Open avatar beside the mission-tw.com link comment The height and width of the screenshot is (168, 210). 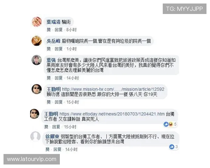click(36, 89)
